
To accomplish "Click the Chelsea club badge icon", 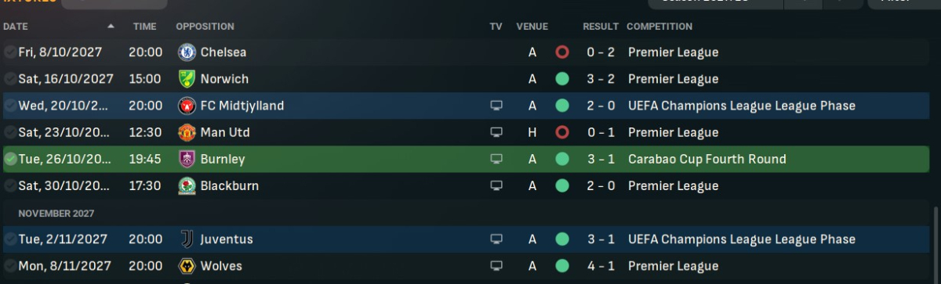I will [x=187, y=52].
